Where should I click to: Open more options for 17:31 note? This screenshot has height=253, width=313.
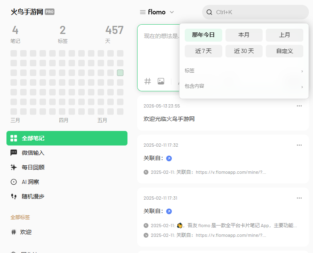coord(299,198)
